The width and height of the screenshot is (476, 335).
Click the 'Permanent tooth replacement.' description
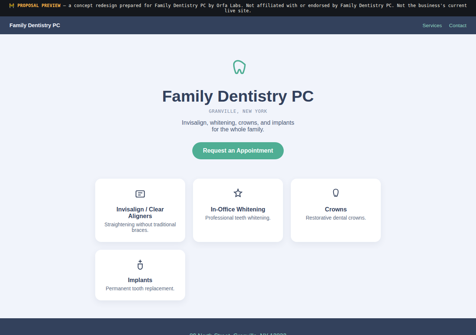click(140, 288)
